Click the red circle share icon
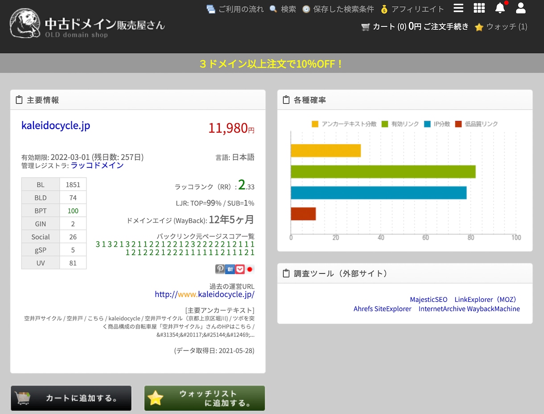This screenshot has width=544, height=414. tap(250, 269)
